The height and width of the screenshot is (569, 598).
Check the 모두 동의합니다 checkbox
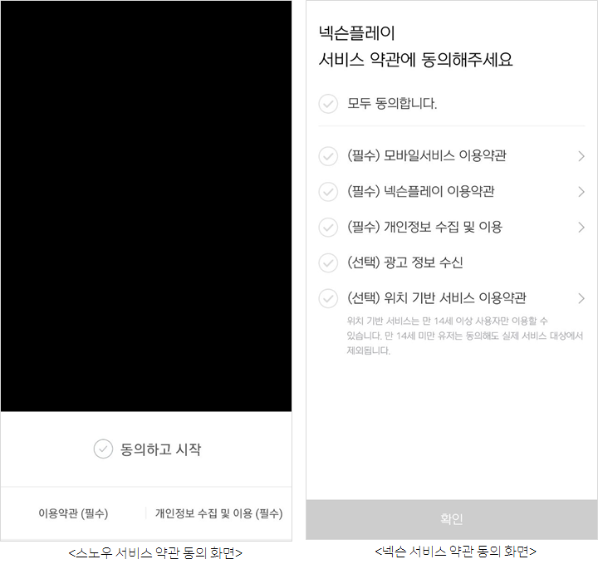(328, 104)
